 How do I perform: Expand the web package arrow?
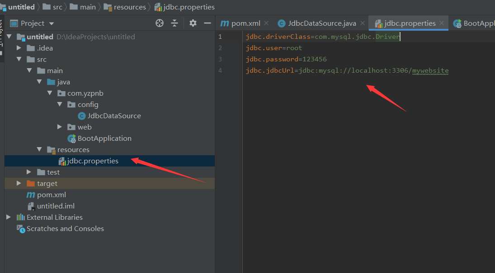(60, 127)
